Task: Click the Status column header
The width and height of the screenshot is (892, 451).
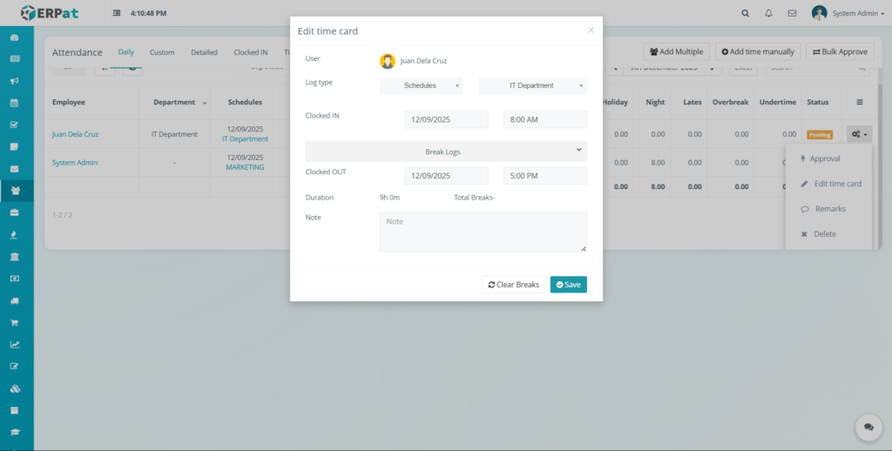Action: (x=817, y=103)
